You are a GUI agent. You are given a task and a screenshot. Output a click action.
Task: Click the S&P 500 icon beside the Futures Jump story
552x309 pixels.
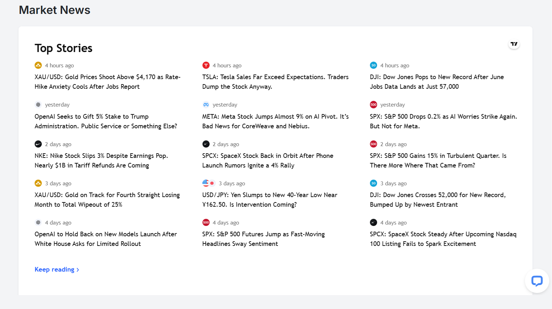[x=206, y=222]
